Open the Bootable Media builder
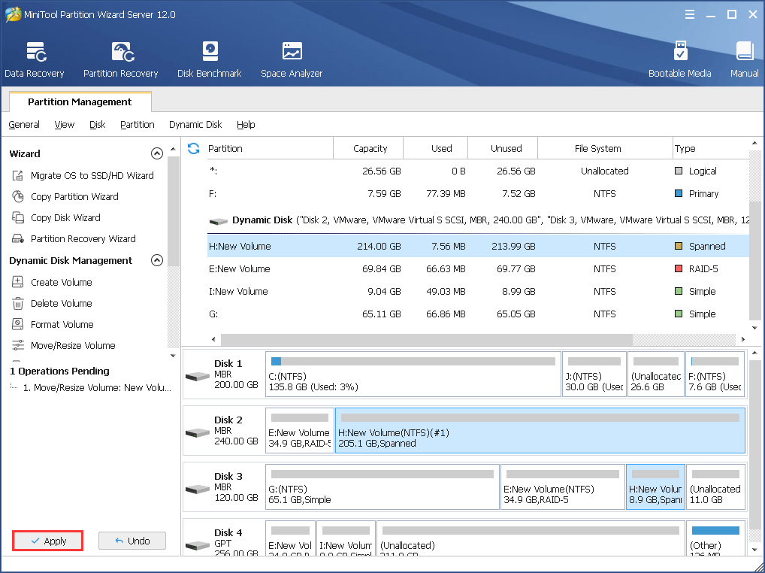 679,59
